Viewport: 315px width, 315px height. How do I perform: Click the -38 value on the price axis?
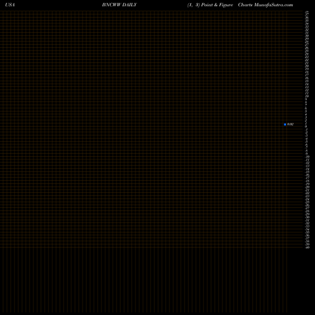[307, 241]
